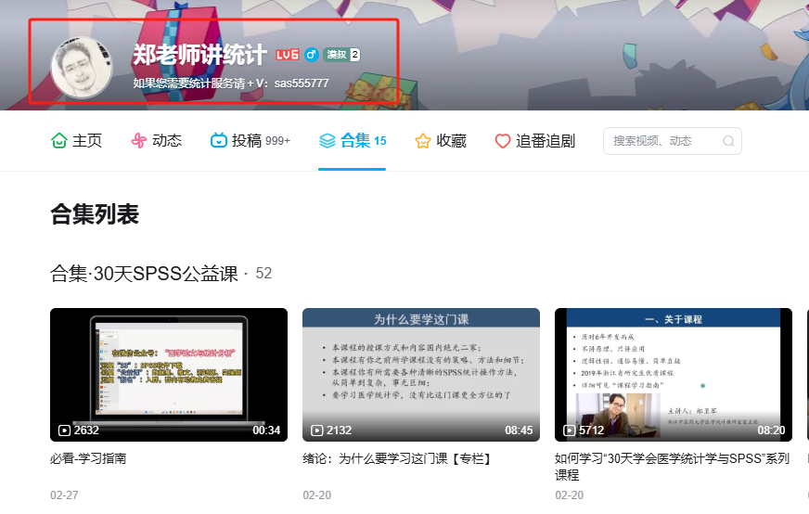Click the magnifier search icon
This screenshot has width=809, height=514.
(x=728, y=141)
